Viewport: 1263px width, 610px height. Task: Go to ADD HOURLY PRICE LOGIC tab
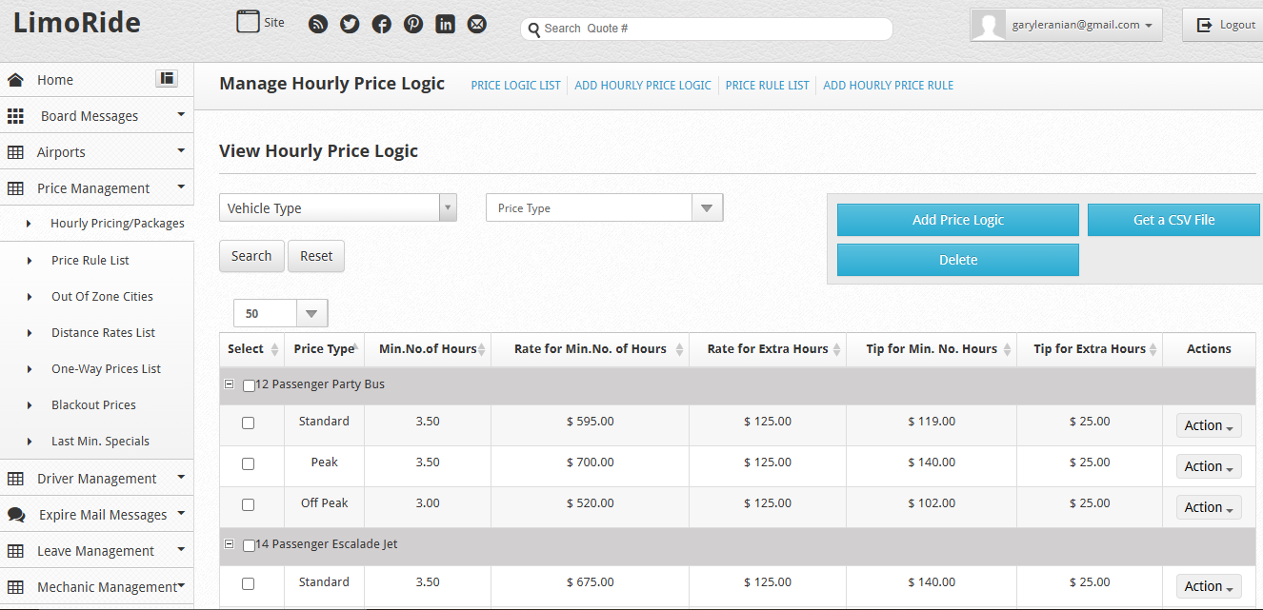point(643,86)
